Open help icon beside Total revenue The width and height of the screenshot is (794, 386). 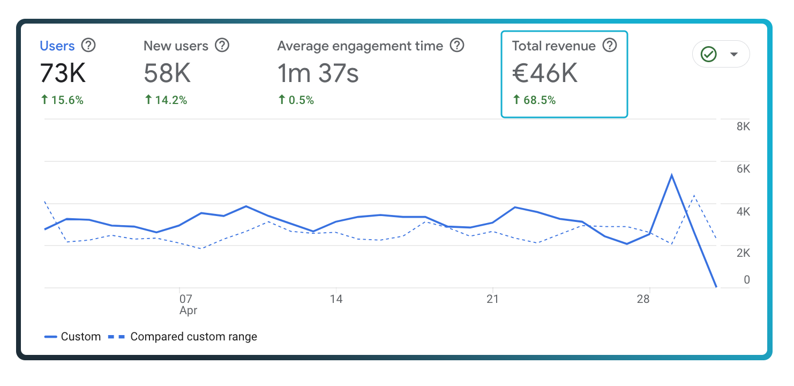tap(610, 46)
